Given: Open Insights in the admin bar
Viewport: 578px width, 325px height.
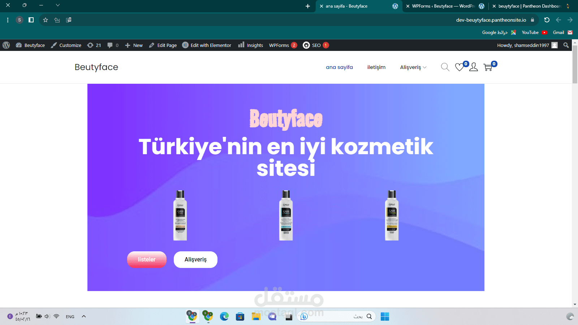Looking at the screenshot, I should pos(251,45).
